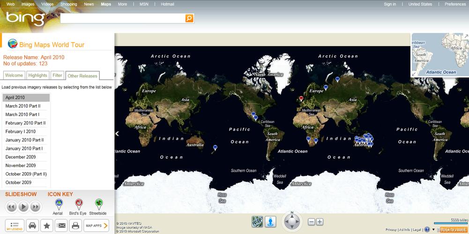Click Sign in link

click(390, 4)
